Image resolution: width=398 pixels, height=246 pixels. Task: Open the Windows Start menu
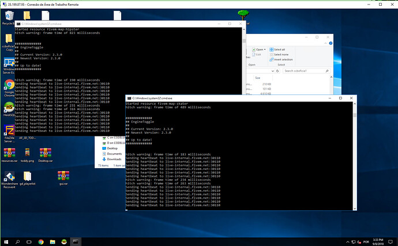point(6,241)
